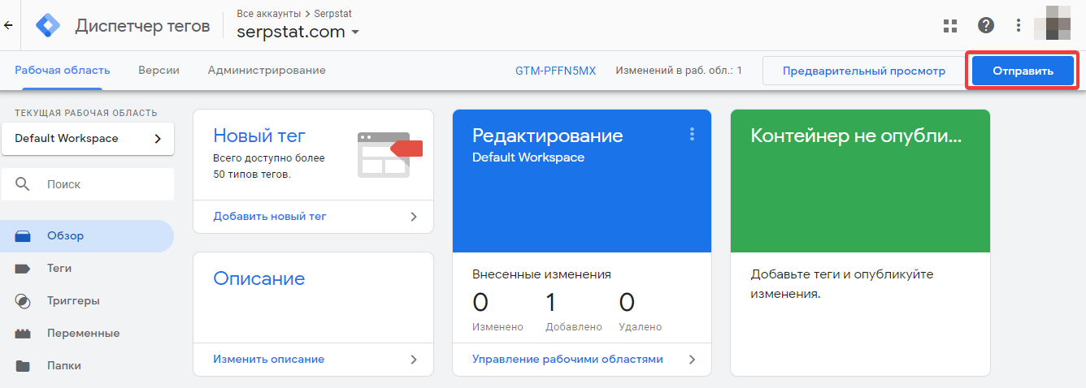Viewport: 1086px width, 388px height.
Task: Click the Теги tag icon
Action: pos(23,269)
